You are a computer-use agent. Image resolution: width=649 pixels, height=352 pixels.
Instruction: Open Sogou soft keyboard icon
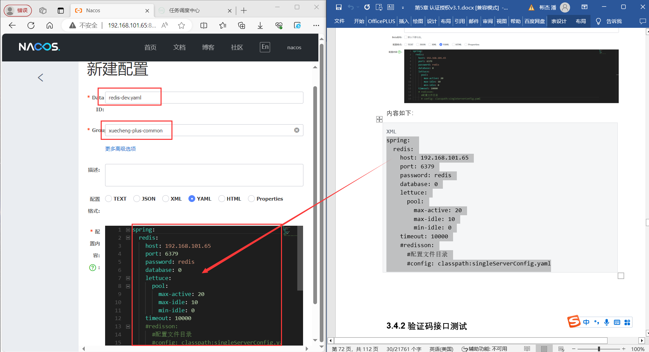(x=617, y=322)
